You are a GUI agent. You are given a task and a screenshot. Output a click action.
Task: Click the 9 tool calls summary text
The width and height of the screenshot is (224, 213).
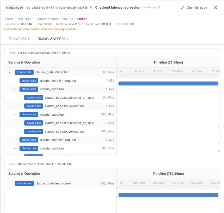click(x=23, y=19)
